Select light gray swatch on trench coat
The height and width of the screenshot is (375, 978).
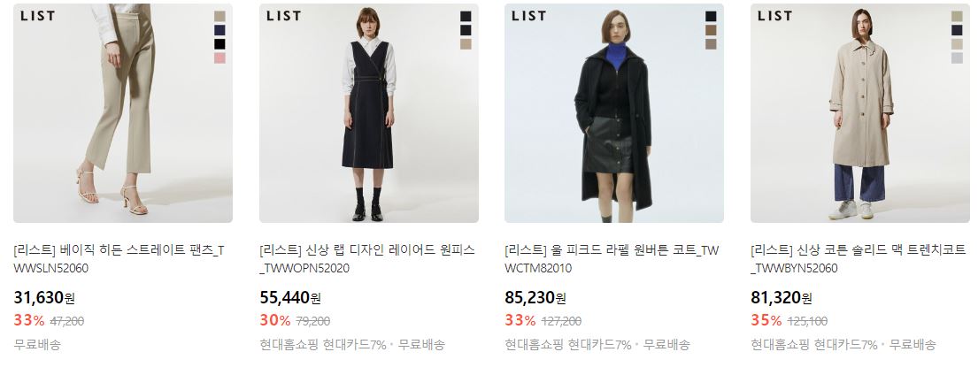[957, 58]
